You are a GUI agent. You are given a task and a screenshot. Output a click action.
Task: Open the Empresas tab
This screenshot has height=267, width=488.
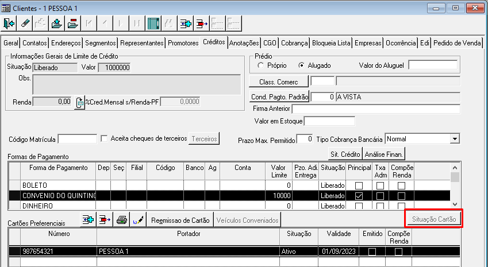point(368,43)
